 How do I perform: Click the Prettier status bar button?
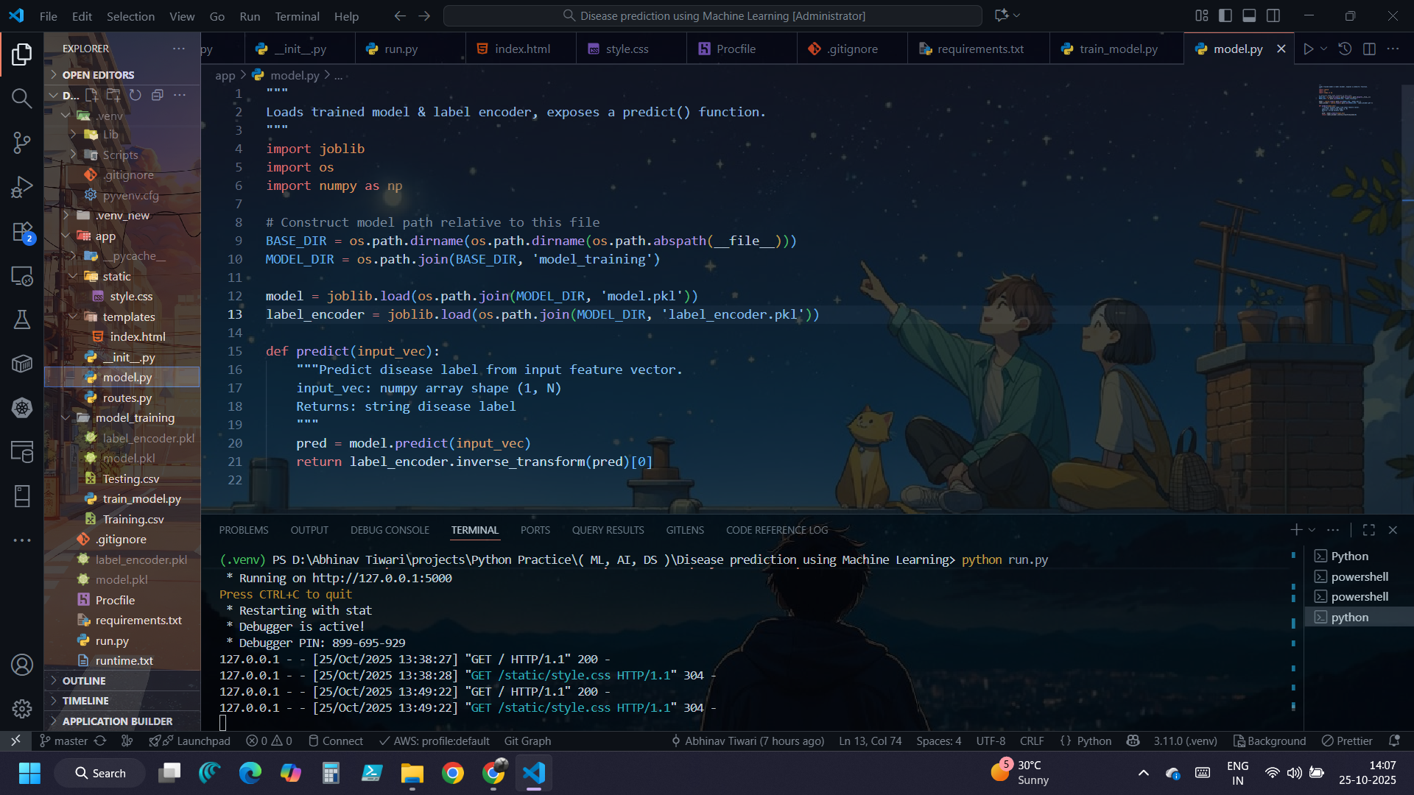coord(1347,741)
